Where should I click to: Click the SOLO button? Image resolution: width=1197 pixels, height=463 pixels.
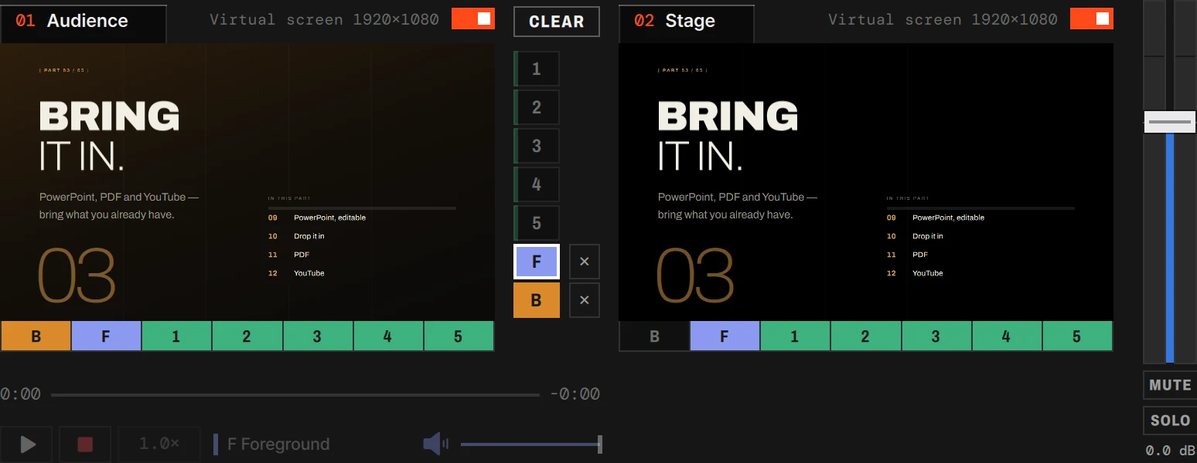click(1170, 421)
